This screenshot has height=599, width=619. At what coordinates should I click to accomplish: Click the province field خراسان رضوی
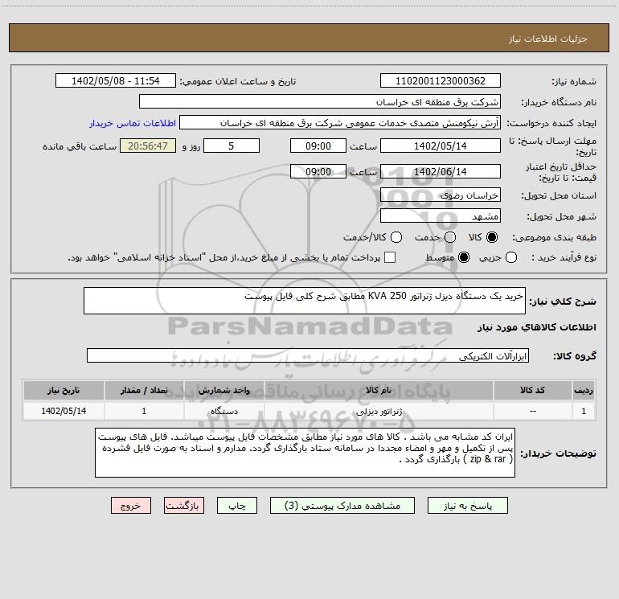441,195
